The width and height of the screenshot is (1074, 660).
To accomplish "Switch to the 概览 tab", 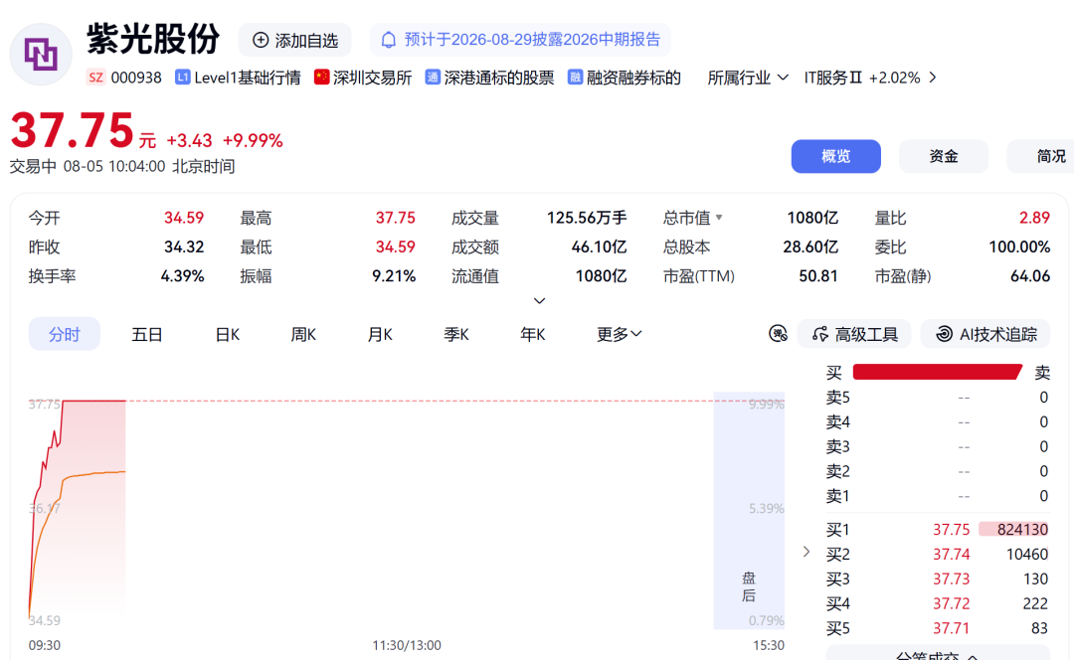I will 835,156.
